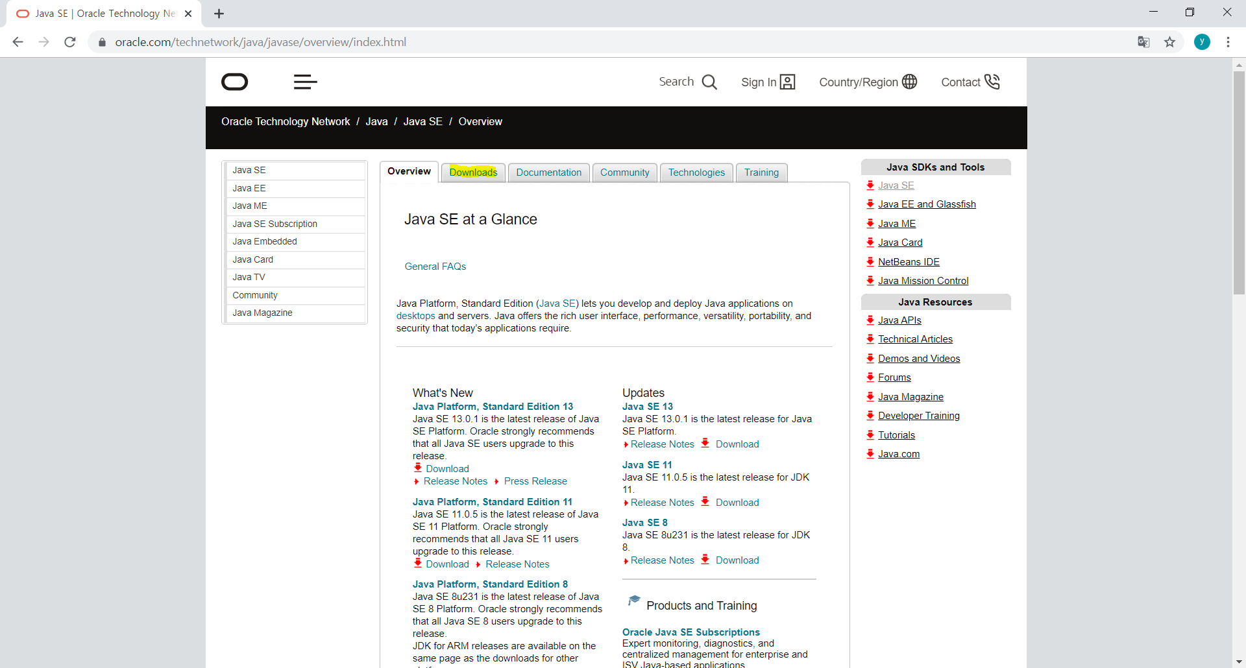Select Java TV in left sidebar
Viewport: 1246px width, 668px height.
pos(295,277)
